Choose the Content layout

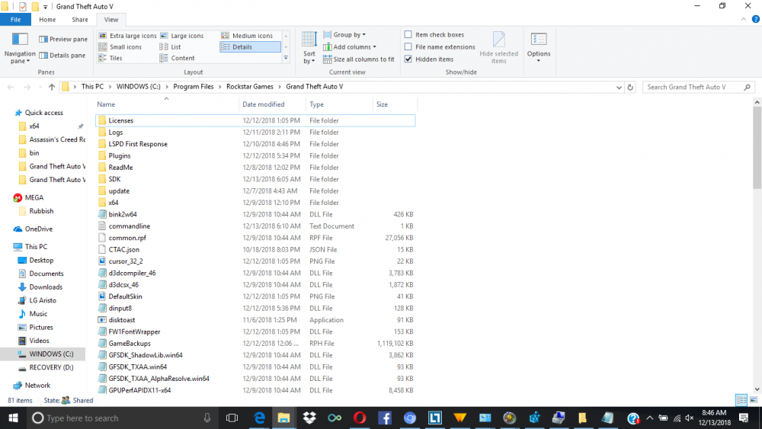point(178,58)
